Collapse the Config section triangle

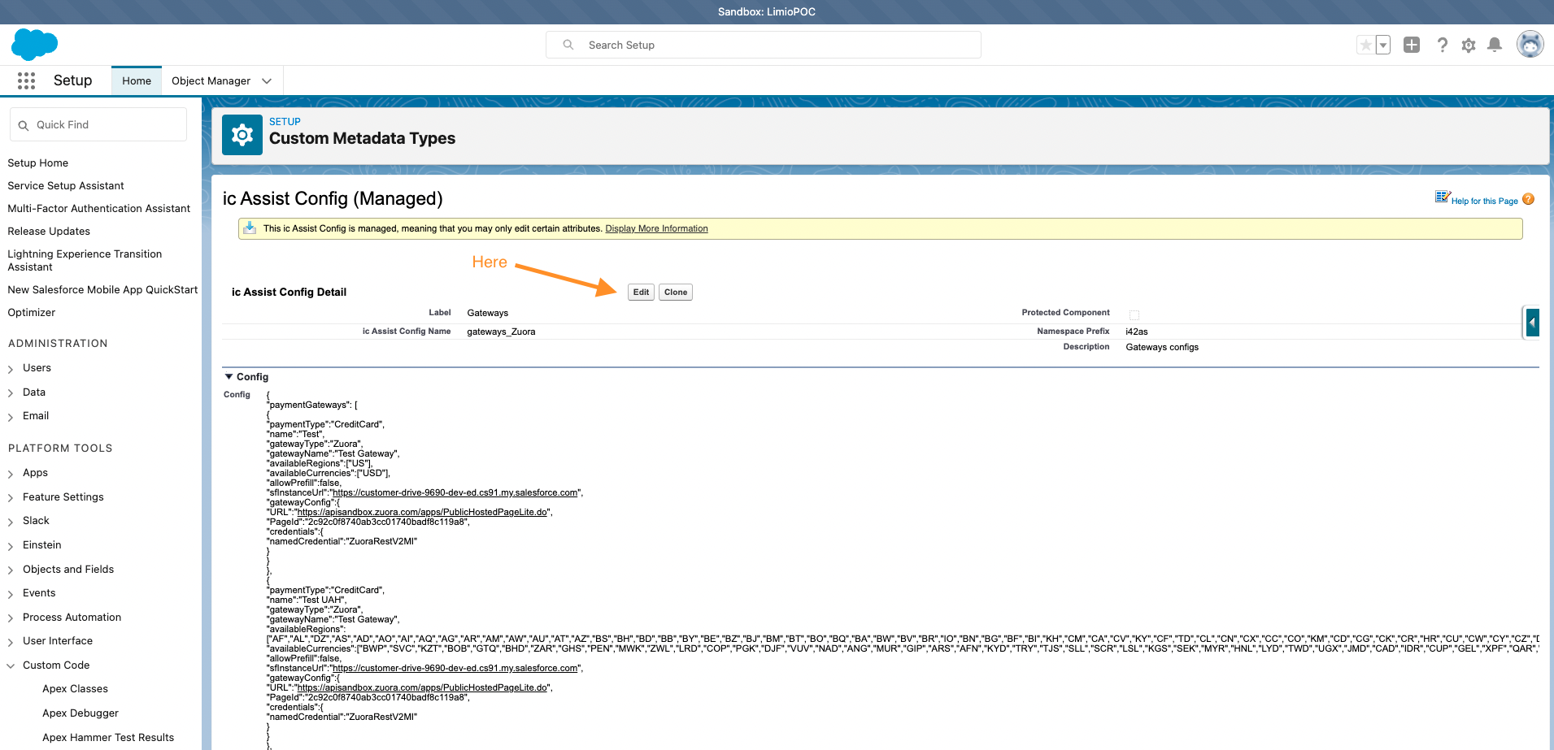[229, 377]
